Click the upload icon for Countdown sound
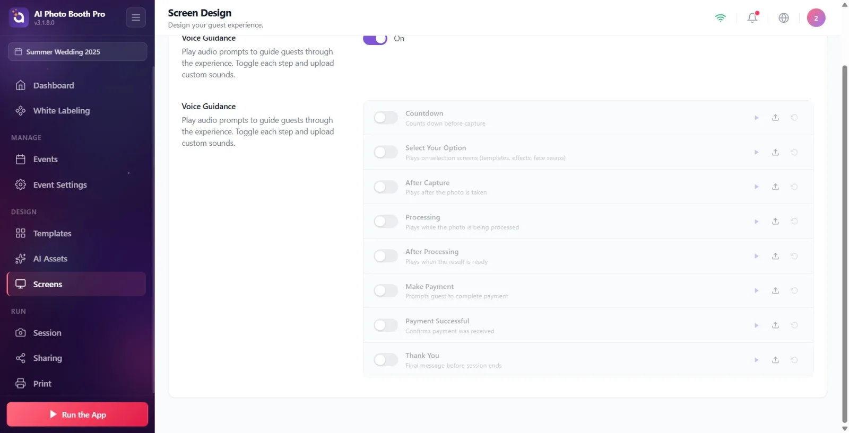Image resolution: width=849 pixels, height=433 pixels. 775,118
